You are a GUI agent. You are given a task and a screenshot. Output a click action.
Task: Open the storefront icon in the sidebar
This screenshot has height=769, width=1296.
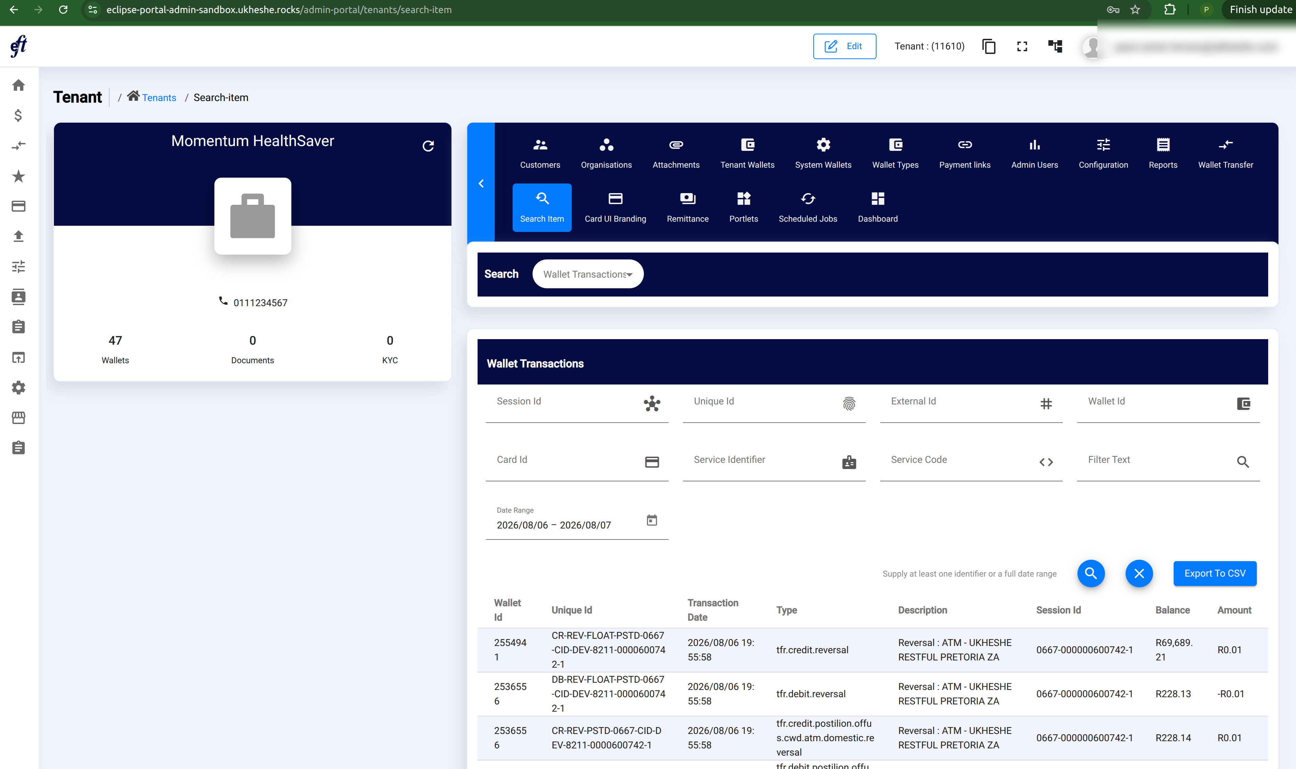coord(19,418)
